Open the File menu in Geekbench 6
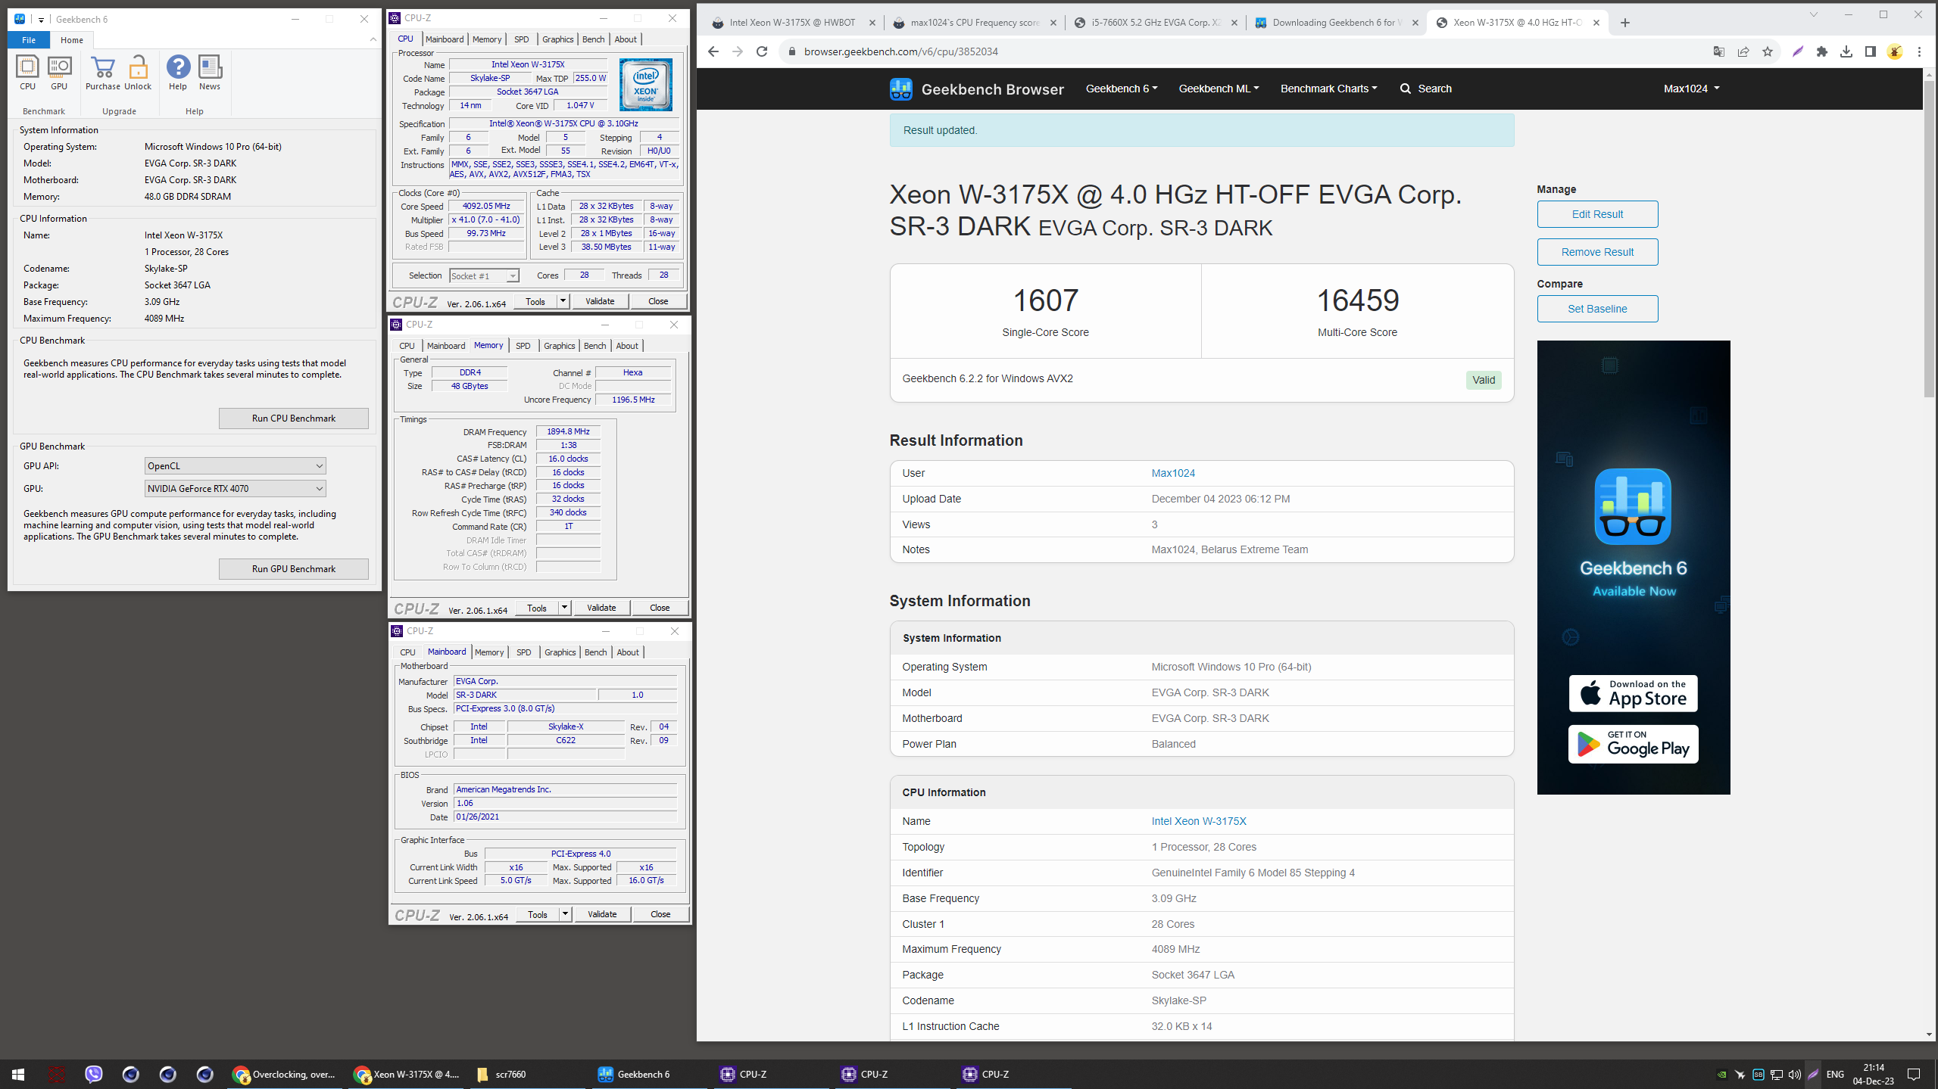The width and height of the screenshot is (1938, 1089). (29, 40)
